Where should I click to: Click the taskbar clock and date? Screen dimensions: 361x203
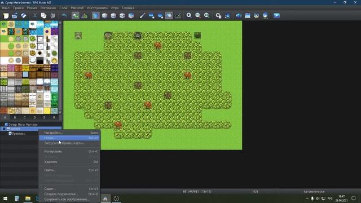pos(341,198)
